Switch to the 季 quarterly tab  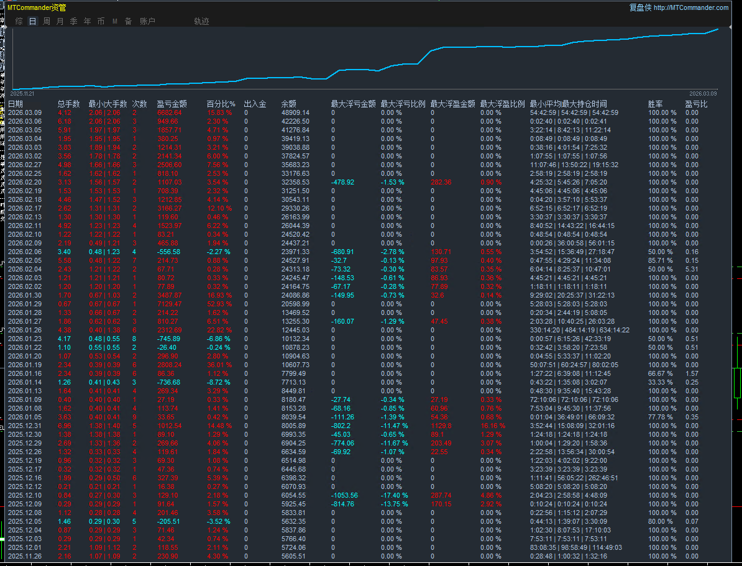click(x=73, y=21)
